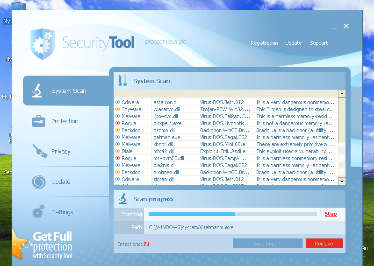
Task: Click the orange threat icon for wiaservc.dll
Action: (x=118, y=109)
